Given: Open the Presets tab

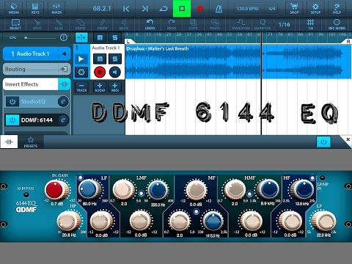Looking at the screenshot, I should 31,142.
